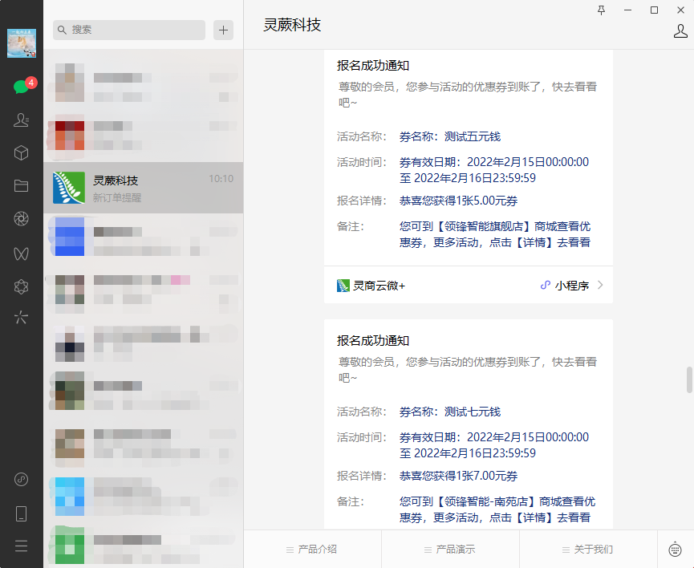Open chats with 4 unread messages
This screenshot has width=694, height=568.
point(22,86)
